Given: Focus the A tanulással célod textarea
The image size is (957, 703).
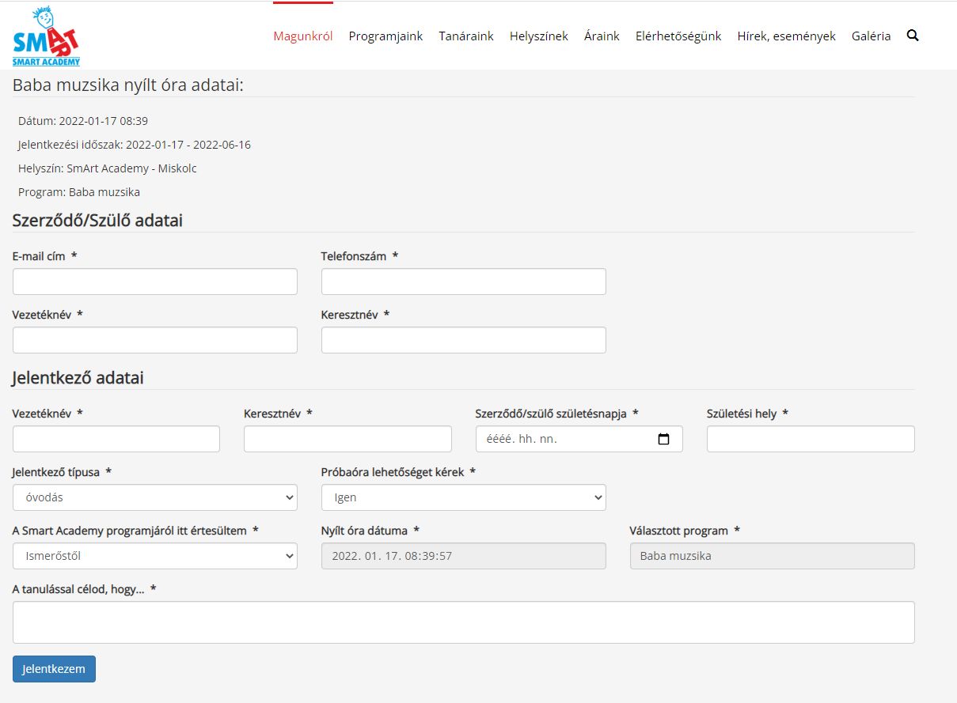Looking at the screenshot, I should point(463,622).
